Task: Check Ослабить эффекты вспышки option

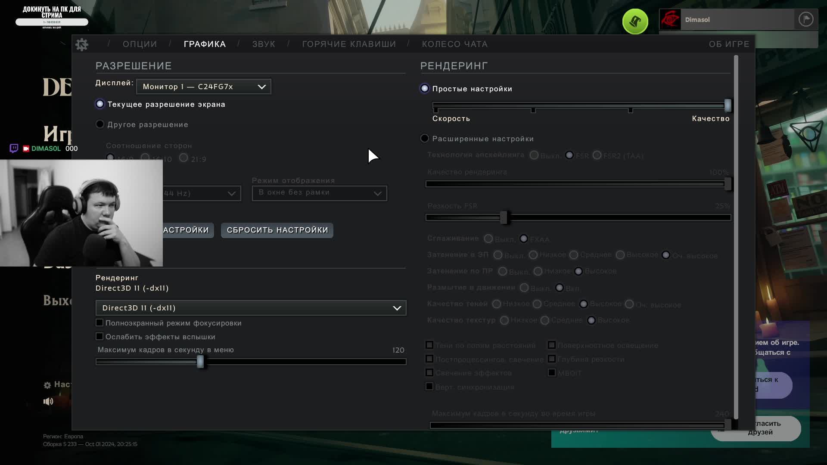Action: pos(99,337)
